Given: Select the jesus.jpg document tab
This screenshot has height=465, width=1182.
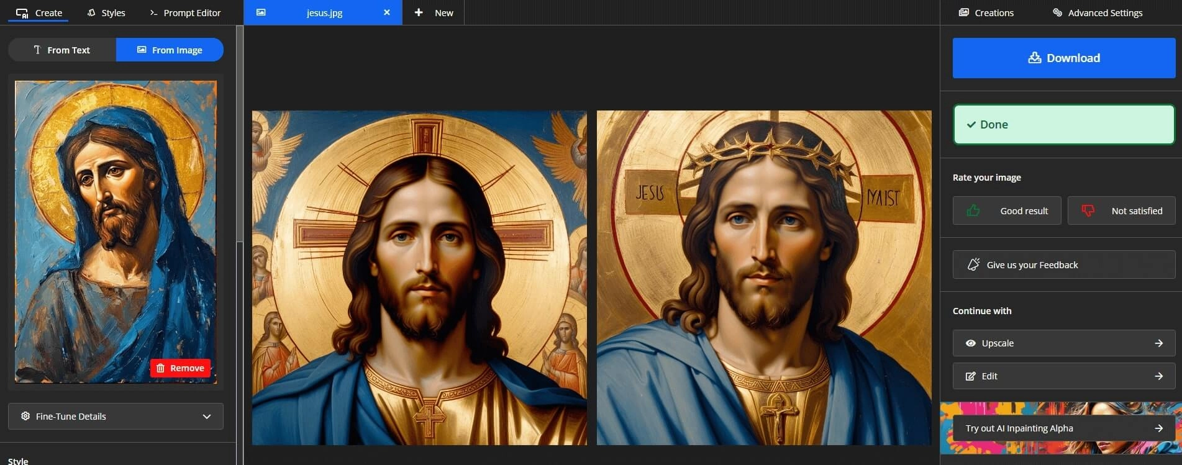Looking at the screenshot, I should (x=323, y=12).
